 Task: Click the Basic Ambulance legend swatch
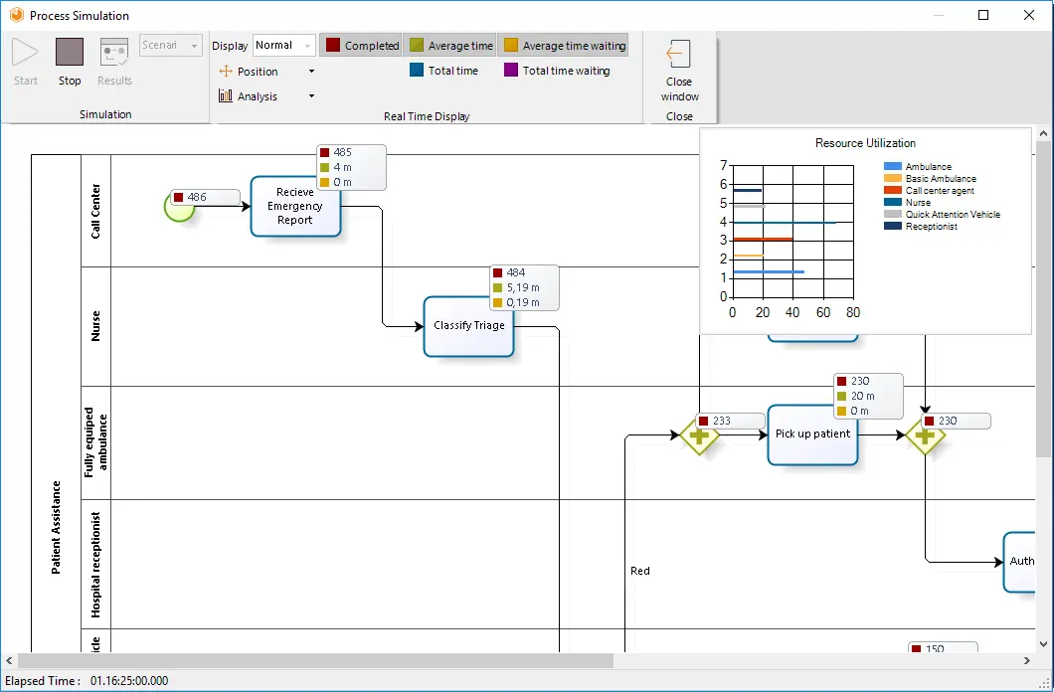[893, 178]
